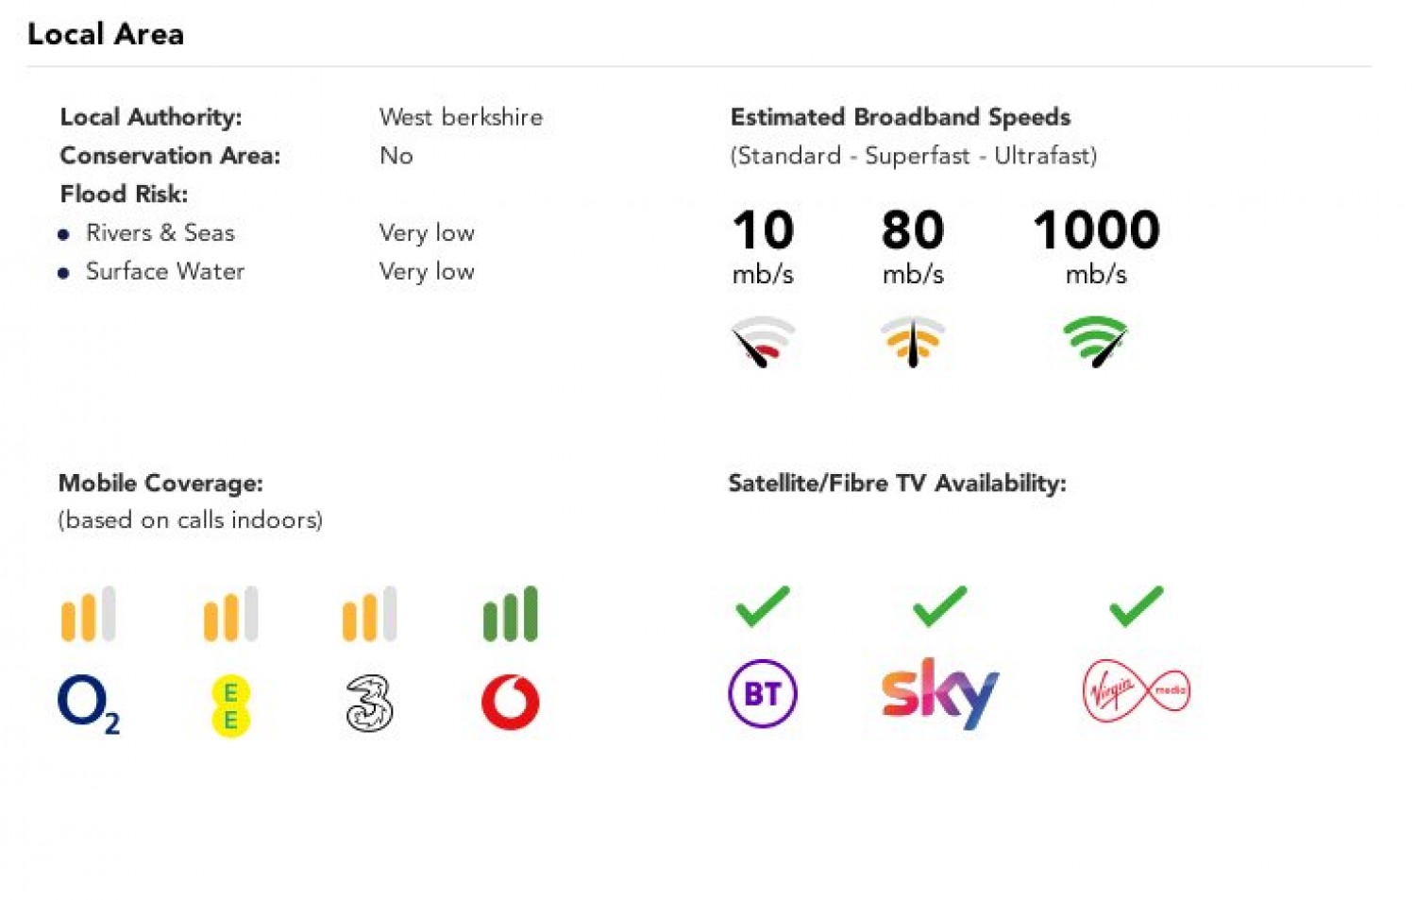Click the O2 signal strength bars
This screenshot has height=900, width=1416.
point(88,614)
